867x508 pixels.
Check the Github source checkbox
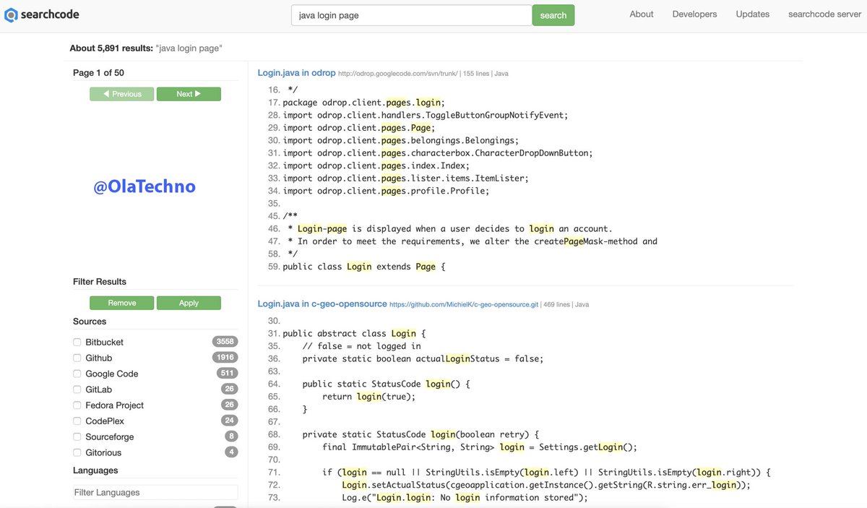pyautogui.click(x=77, y=358)
